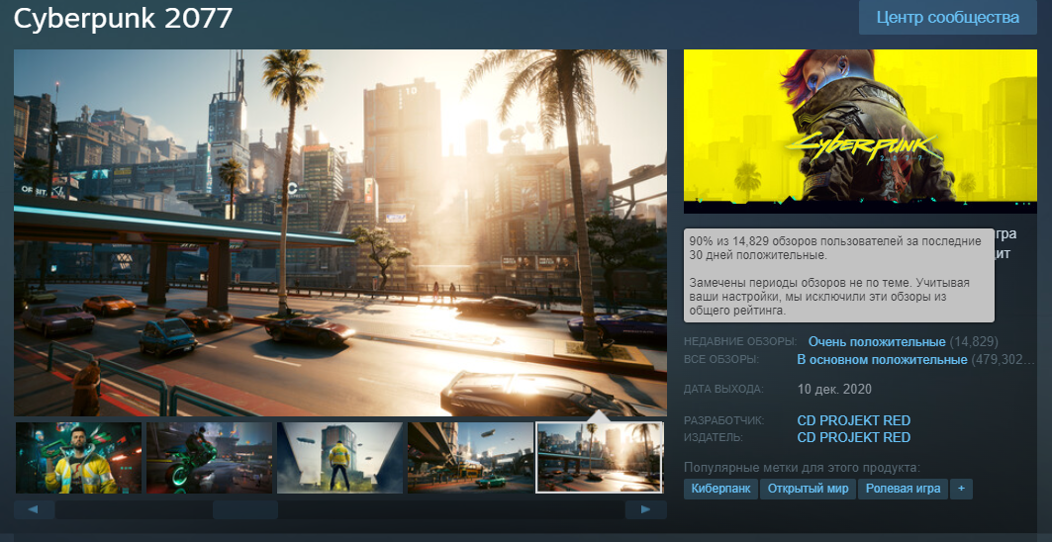Open the Центр сообщества community hub

tap(947, 18)
